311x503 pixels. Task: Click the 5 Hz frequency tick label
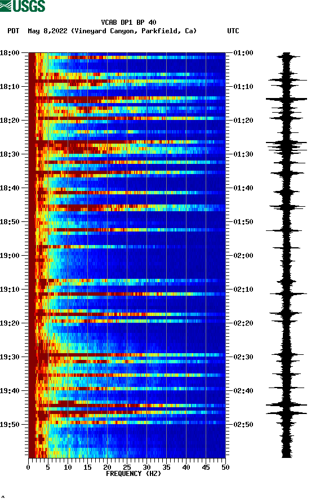coord(48,468)
